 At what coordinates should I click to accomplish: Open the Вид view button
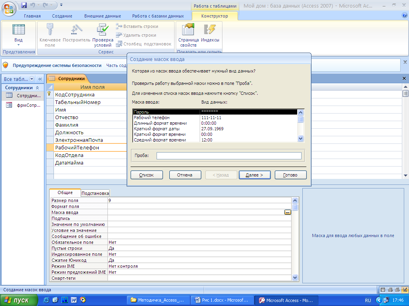pos(18,35)
